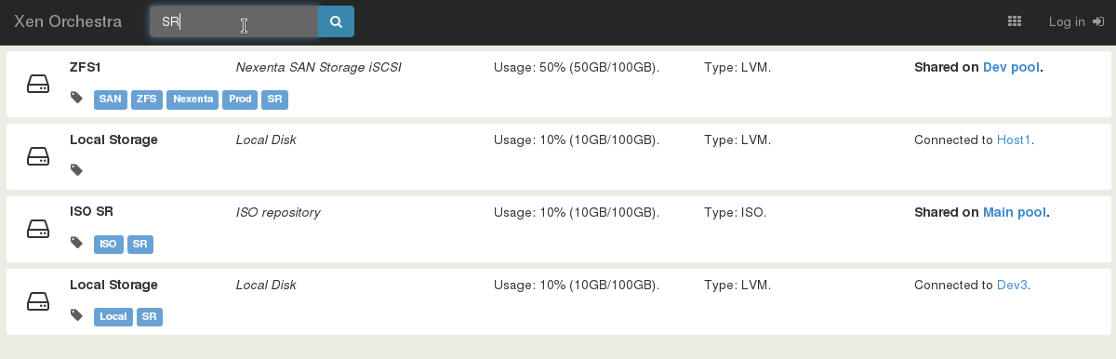
Task: Select the Local tag
Action: point(113,317)
